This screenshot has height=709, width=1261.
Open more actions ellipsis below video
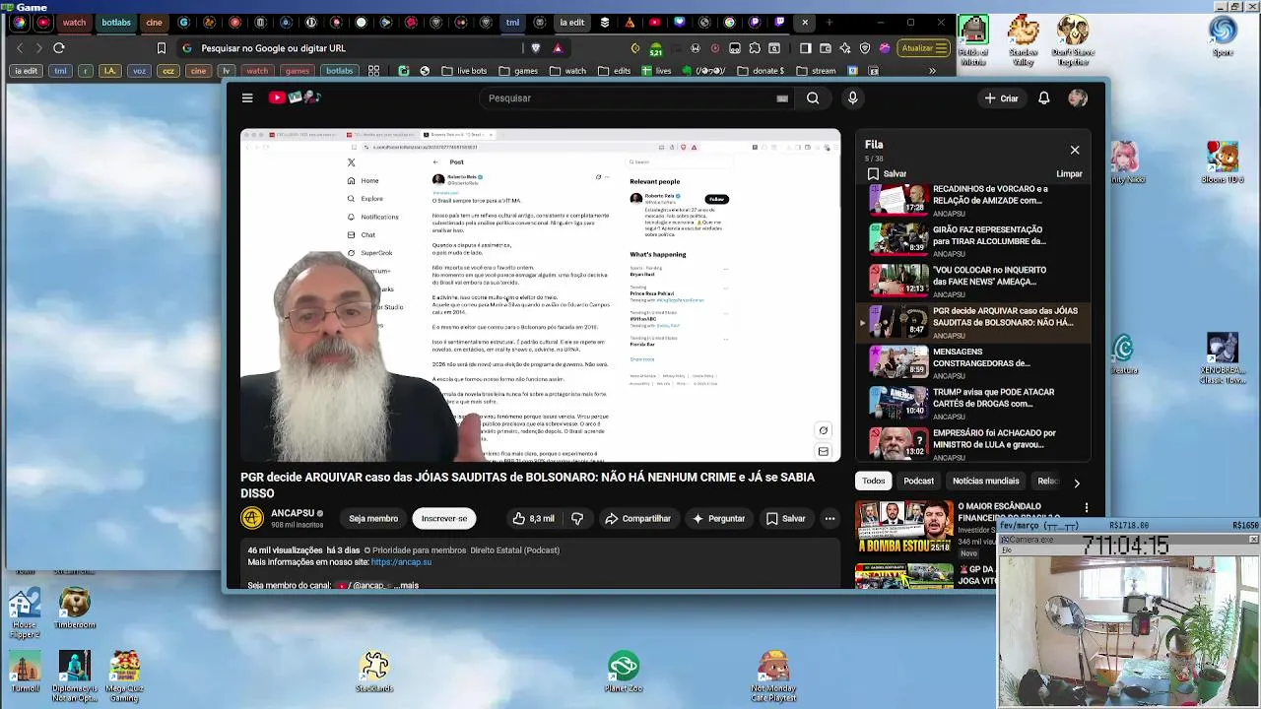pos(830,518)
